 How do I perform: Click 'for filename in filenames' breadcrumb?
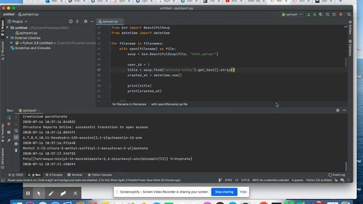(x=129, y=104)
